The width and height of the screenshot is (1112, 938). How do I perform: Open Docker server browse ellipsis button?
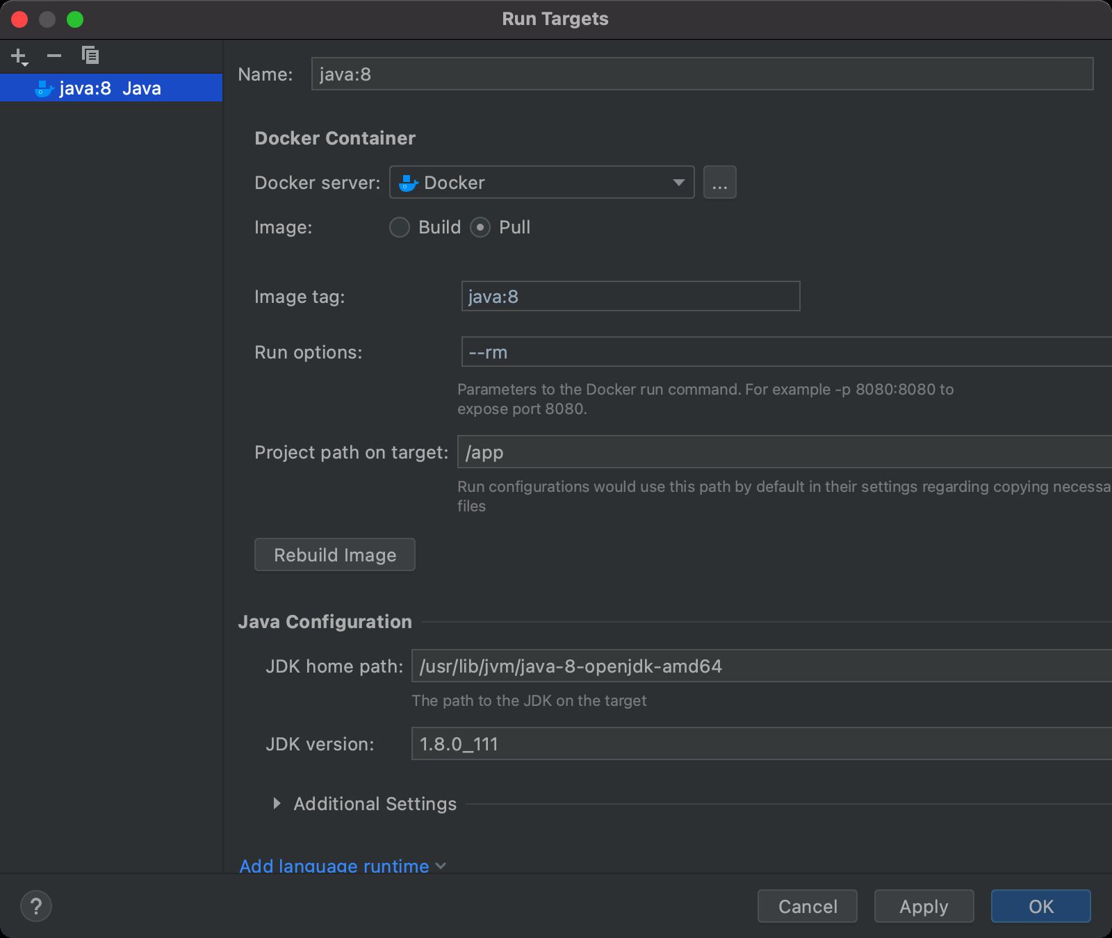[719, 183]
